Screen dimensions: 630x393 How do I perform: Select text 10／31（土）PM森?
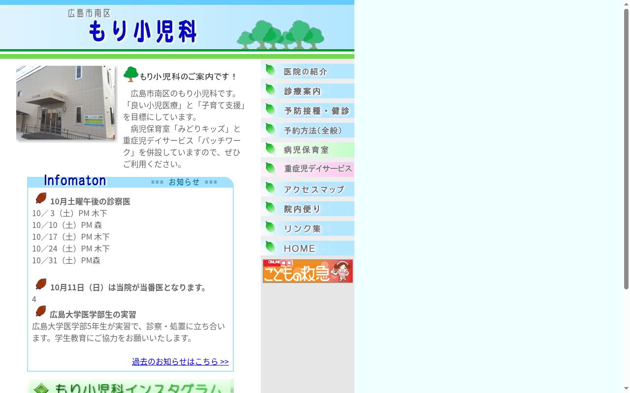tap(66, 260)
